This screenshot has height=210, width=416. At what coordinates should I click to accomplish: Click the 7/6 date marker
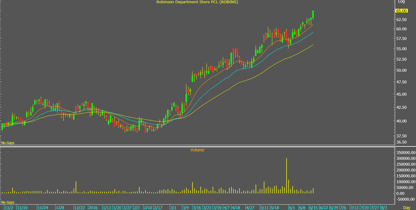click(x=343, y=208)
